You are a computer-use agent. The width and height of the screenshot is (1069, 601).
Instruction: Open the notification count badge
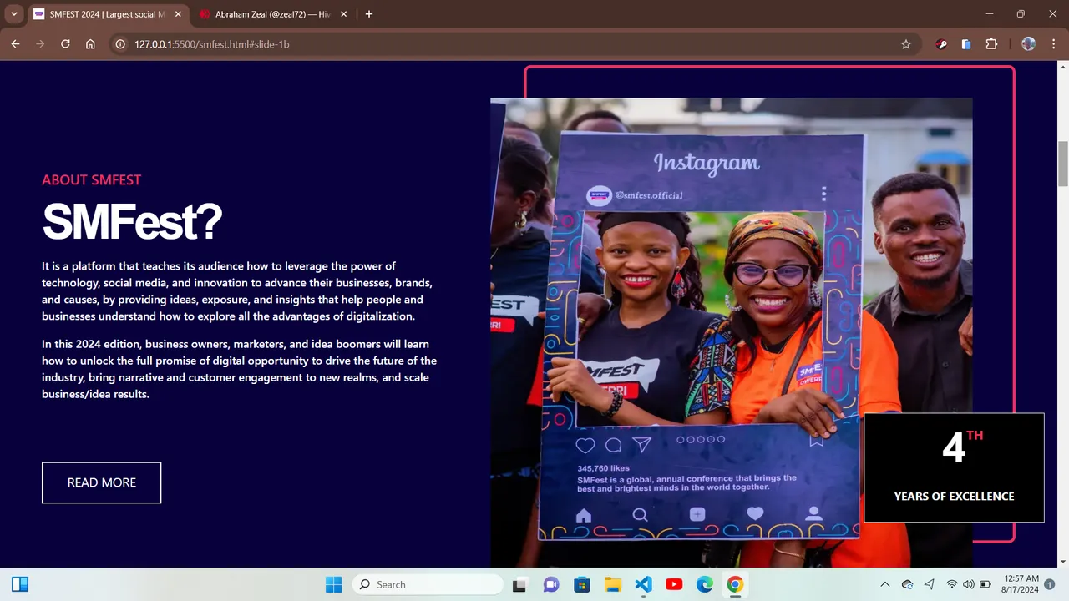tap(1050, 584)
